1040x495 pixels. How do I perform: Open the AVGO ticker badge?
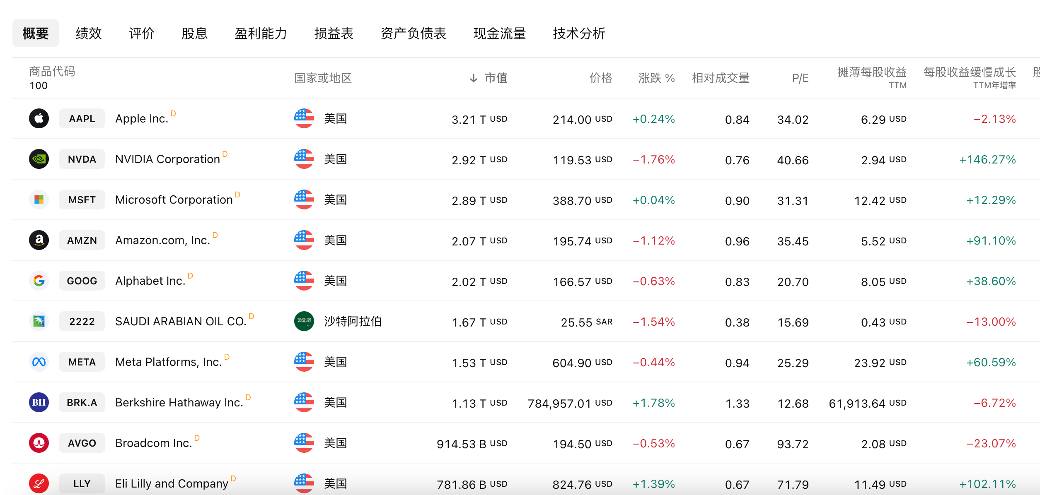point(82,443)
